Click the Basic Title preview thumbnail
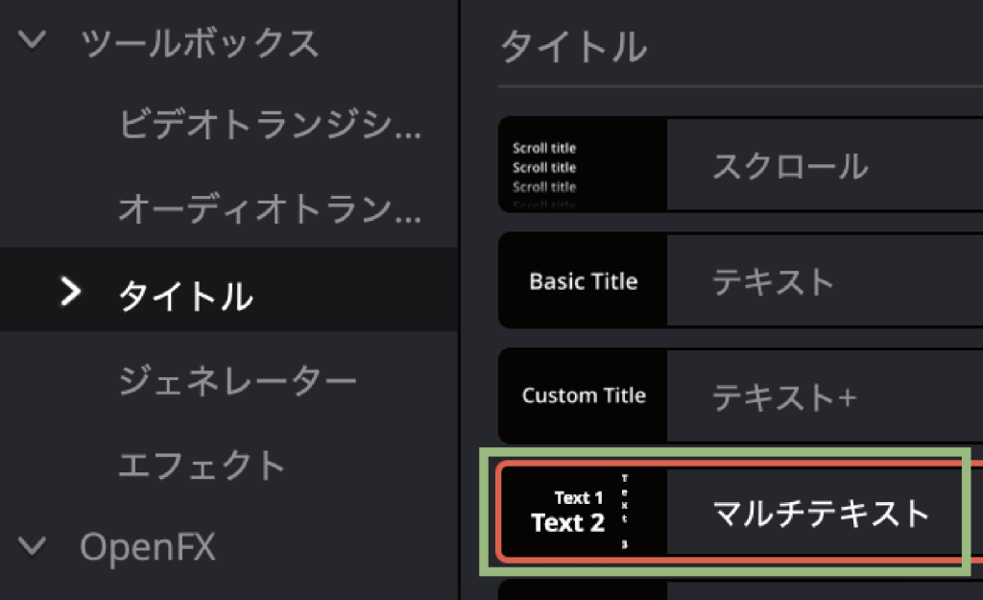The width and height of the screenshot is (983, 600). tap(583, 282)
